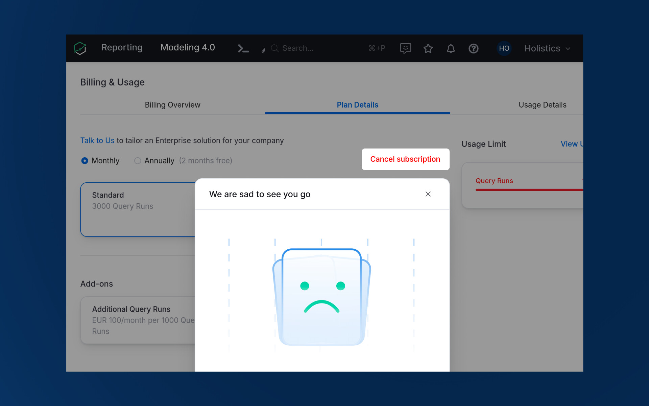
Task: Select the Monthly billing radio button
Action: pyautogui.click(x=85, y=161)
